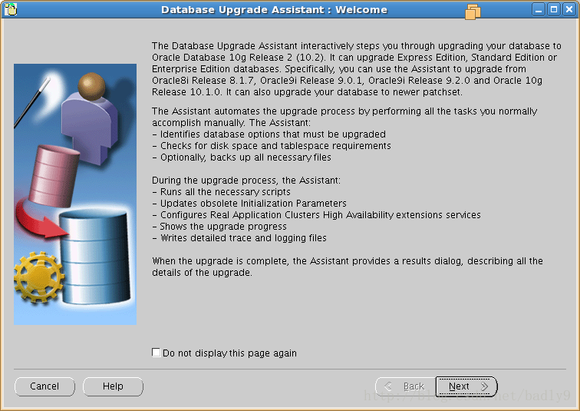Click text 'Shows the upgrade progress'

223,226
